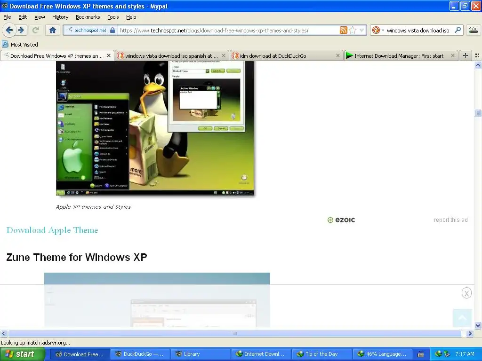Dismiss the bottom ad with X button
The image size is (482, 361).
click(466, 293)
